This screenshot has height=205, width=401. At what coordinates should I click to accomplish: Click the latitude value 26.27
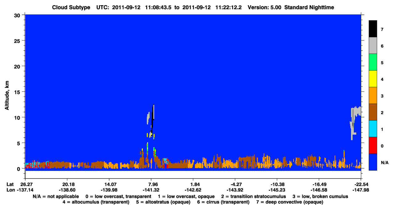(x=27, y=184)
